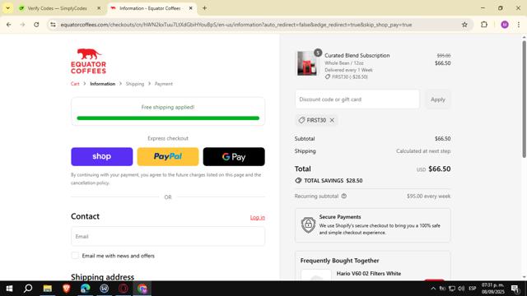
Task: Click the FIRST30 applied discount tag
Action: click(x=316, y=120)
